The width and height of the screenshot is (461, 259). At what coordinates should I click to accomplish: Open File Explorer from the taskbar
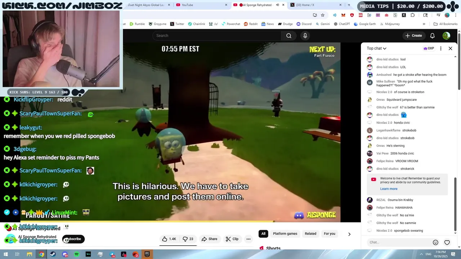click(x=30, y=254)
